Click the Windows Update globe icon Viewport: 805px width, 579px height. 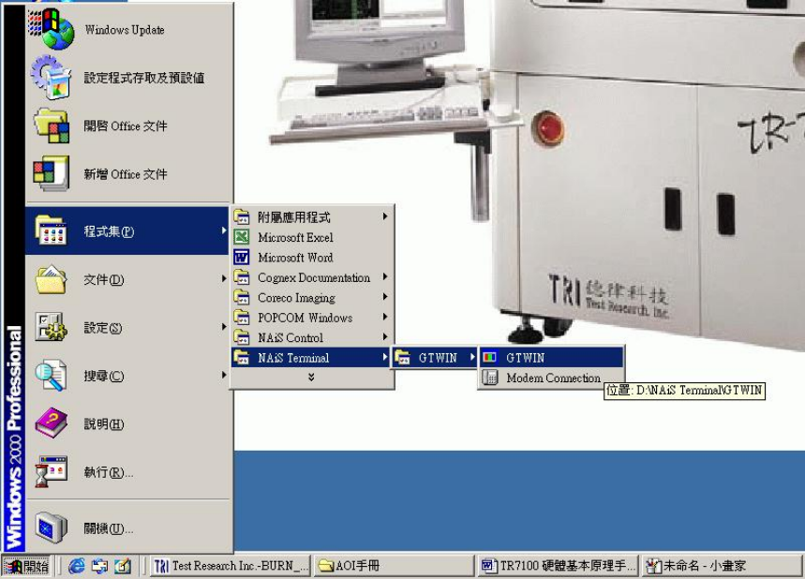click(52, 29)
